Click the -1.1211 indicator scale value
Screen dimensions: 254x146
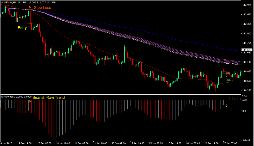pos(246,140)
